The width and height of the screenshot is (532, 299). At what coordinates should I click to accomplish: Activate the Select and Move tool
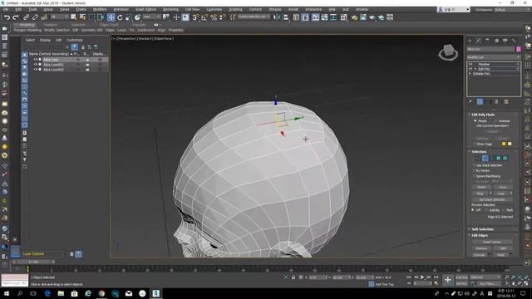point(111,17)
